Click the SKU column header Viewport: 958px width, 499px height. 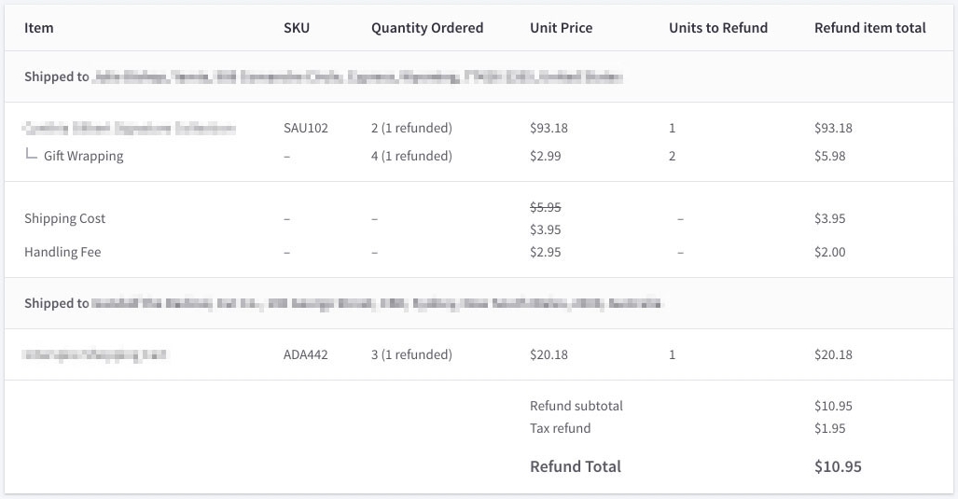[297, 28]
